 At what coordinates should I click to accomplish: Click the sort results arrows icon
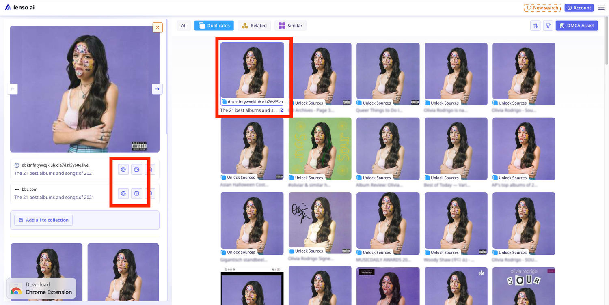tap(536, 26)
